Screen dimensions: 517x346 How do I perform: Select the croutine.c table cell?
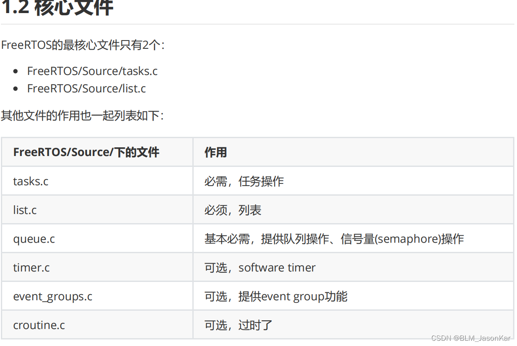[39, 325]
